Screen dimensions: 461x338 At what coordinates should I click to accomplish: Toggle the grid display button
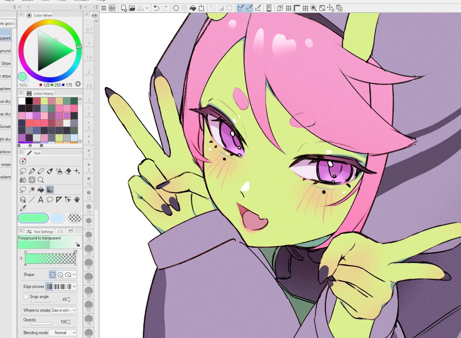point(289,8)
